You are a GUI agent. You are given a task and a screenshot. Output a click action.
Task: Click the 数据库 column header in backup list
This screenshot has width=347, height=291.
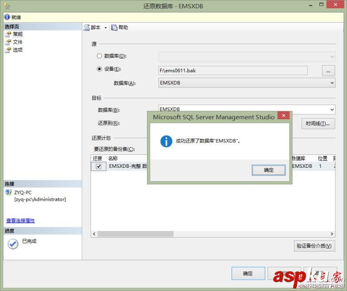point(299,158)
